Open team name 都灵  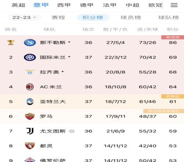coord(46,146)
